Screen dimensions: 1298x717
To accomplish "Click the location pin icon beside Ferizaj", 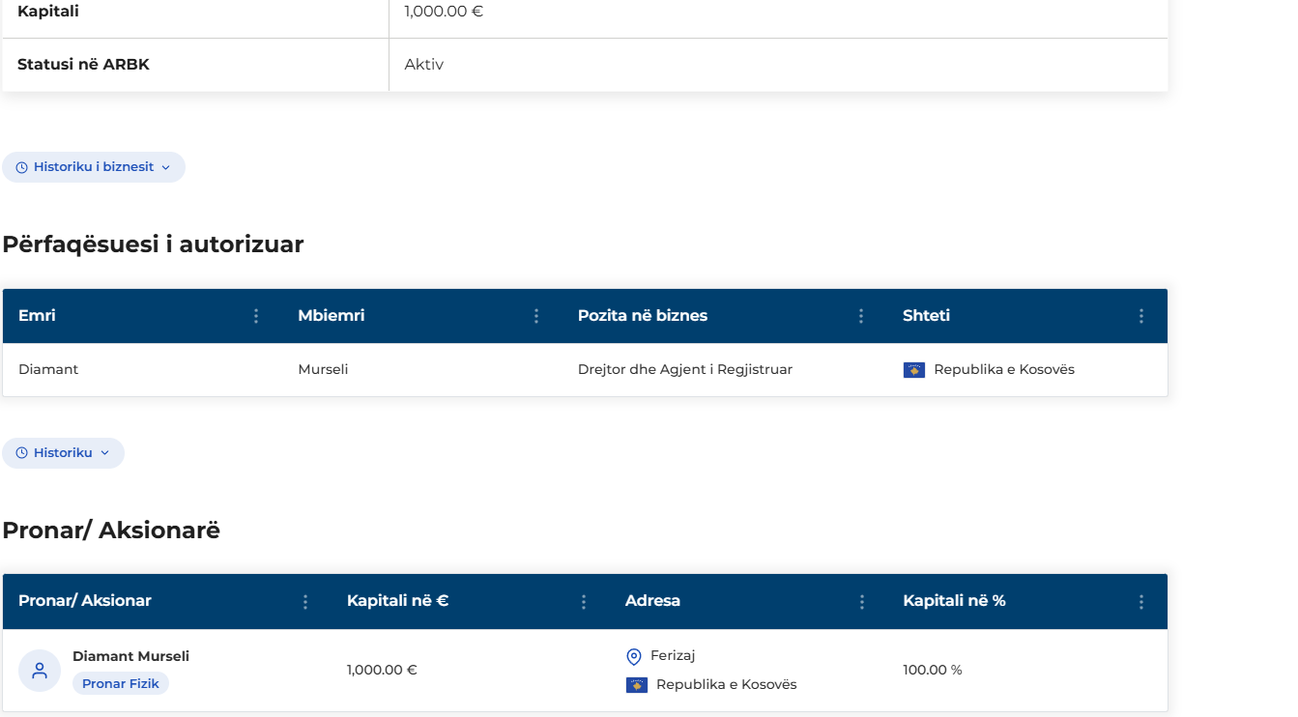I will tap(634, 657).
